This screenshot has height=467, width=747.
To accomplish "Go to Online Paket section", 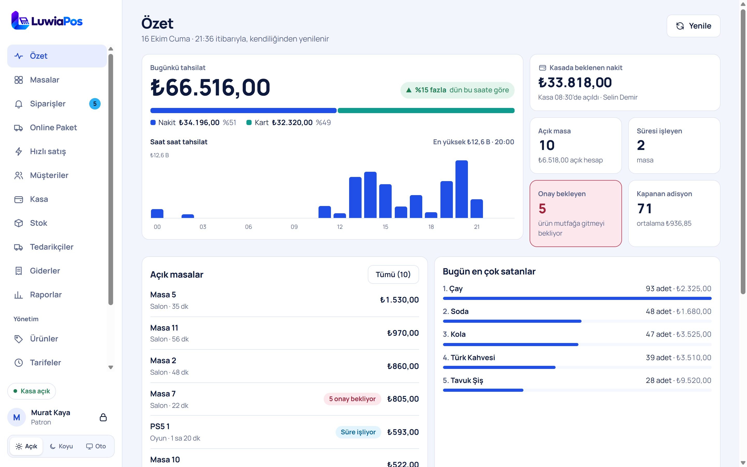I will tap(57, 128).
